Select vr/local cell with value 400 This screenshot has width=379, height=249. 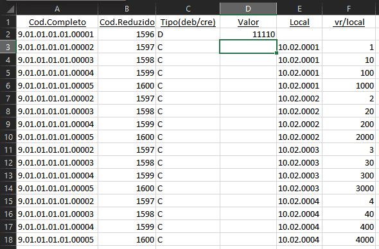[349, 227]
